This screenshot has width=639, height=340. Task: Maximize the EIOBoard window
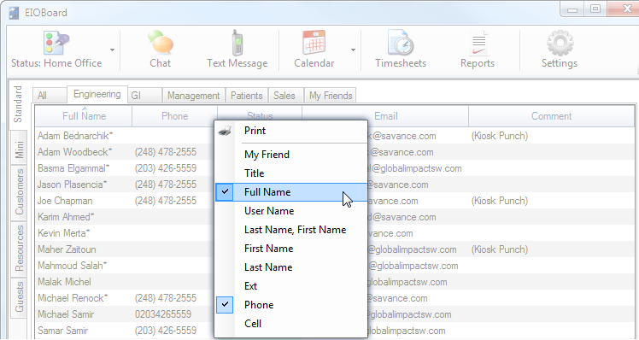coord(595,9)
